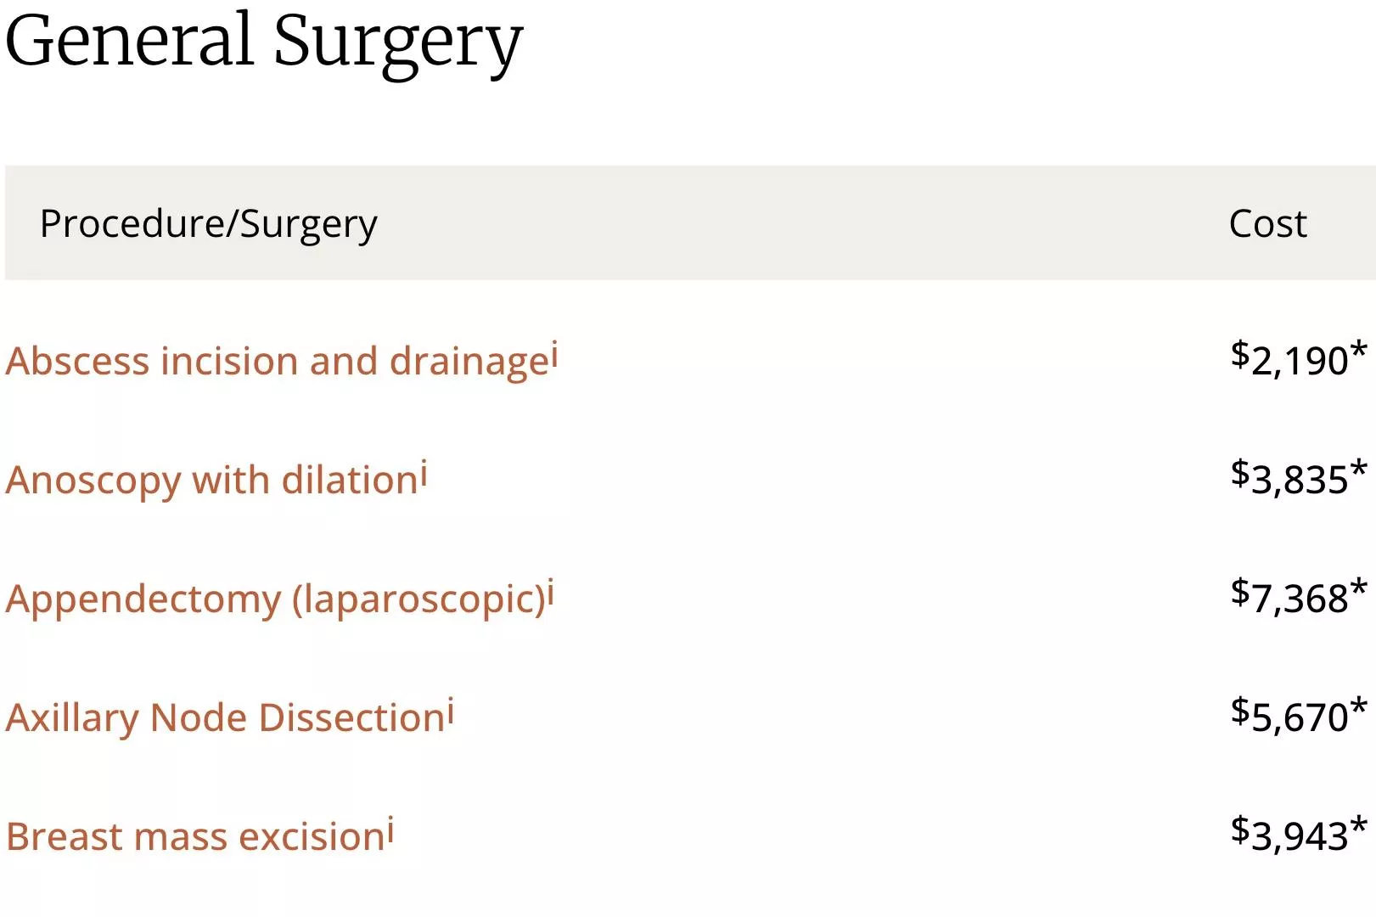This screenshot has width=1376, height=917.
Task: Click the asterisk after the $3,943 cost
Action: (x=1359, y=825)
